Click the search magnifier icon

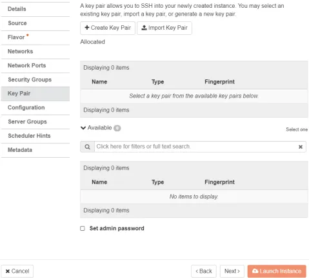(x=87, y=147)
